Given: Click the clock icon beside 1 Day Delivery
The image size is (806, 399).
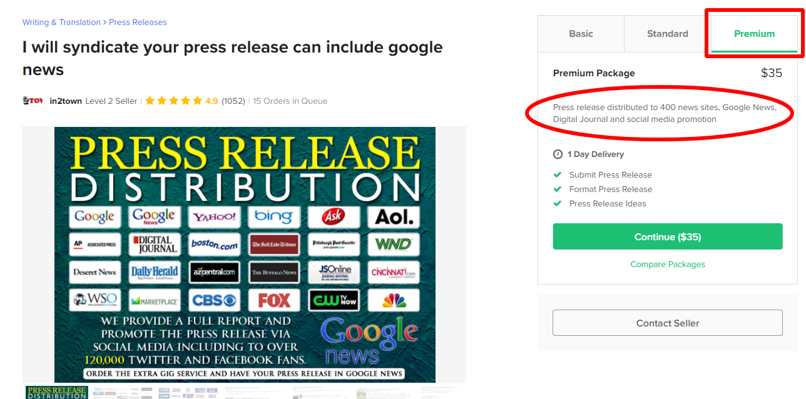Looking at the screenshot, I should pos(558,154).
